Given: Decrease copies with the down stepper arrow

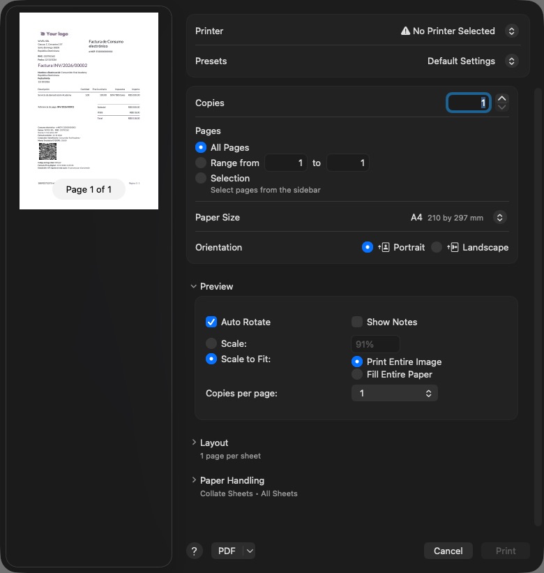Looking at the screenshot, I should click(x=502, y=107).
